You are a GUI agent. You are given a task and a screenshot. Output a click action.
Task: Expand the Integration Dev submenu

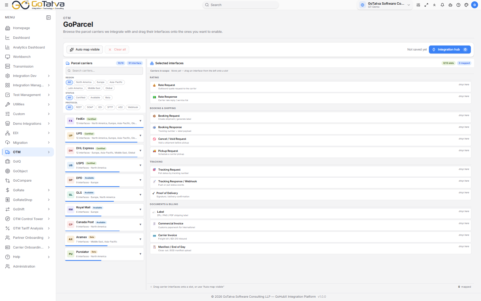coord(49,76)
